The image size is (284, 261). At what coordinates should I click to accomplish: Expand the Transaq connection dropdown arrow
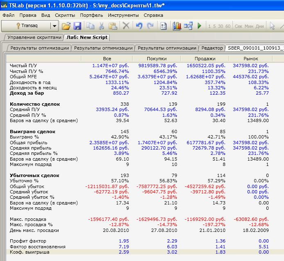(x=54, y=26)
